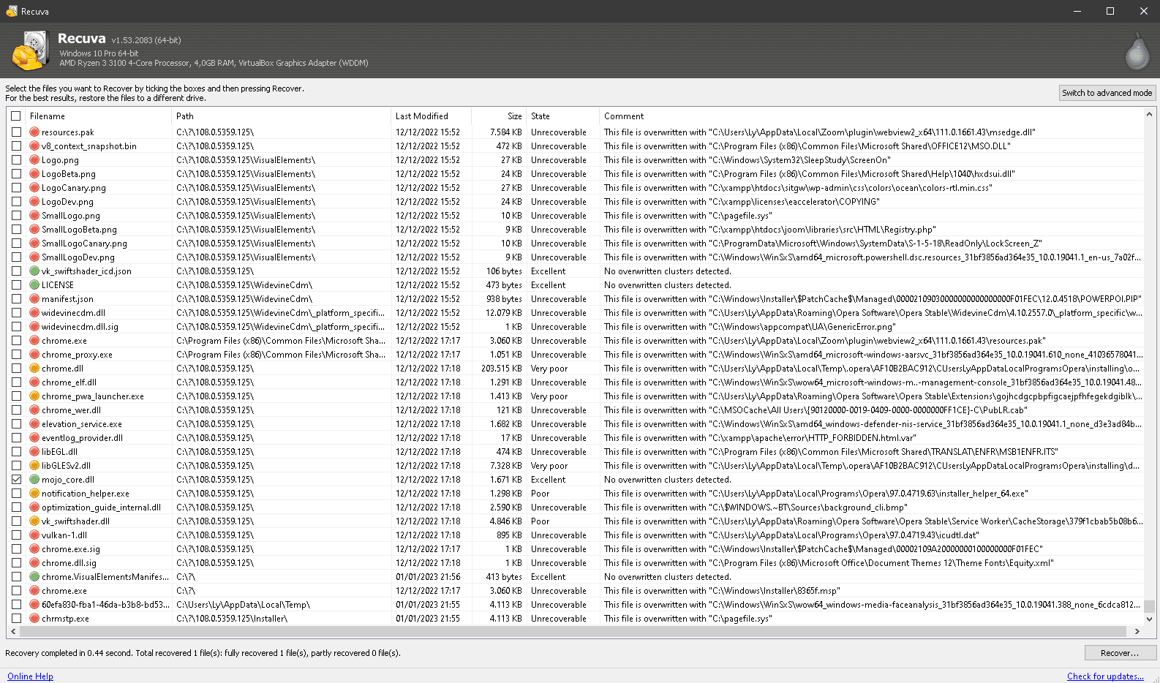The image size is (1160, 683).
Task: Click the orange status icon for vk_swiftshader.dll
Action: click(34, 521)
